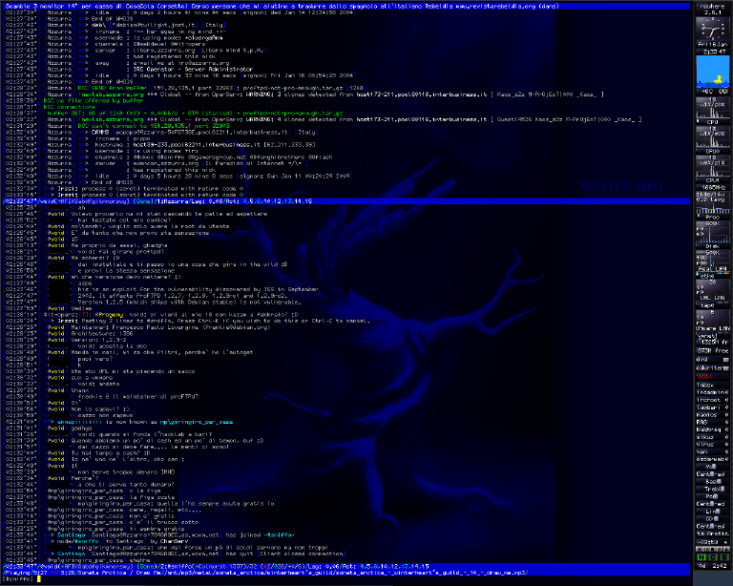733x586 pixels.
Task: Open the CPU1 usage chart
Action: 712,168
